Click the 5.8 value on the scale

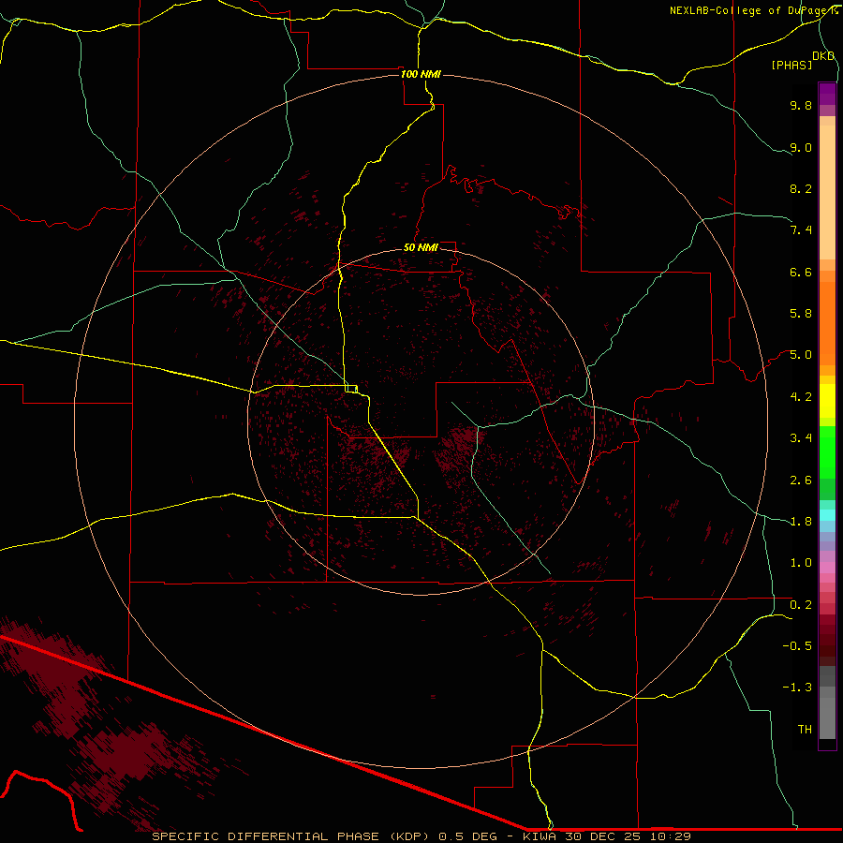click(x=801, y=314)
